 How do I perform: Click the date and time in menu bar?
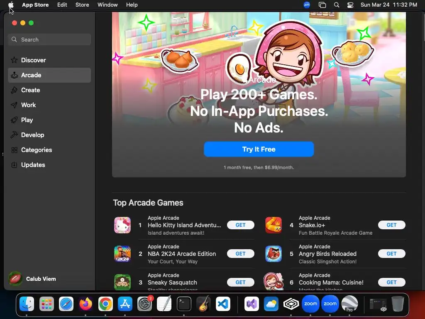(388, 5)
